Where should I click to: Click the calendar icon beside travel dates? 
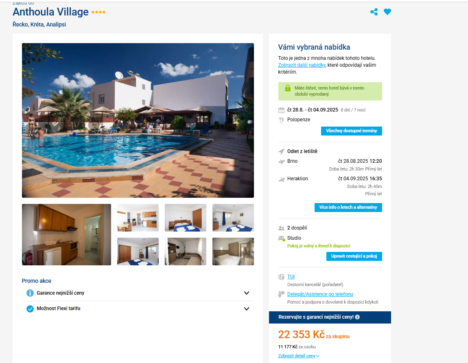(281, 110)
